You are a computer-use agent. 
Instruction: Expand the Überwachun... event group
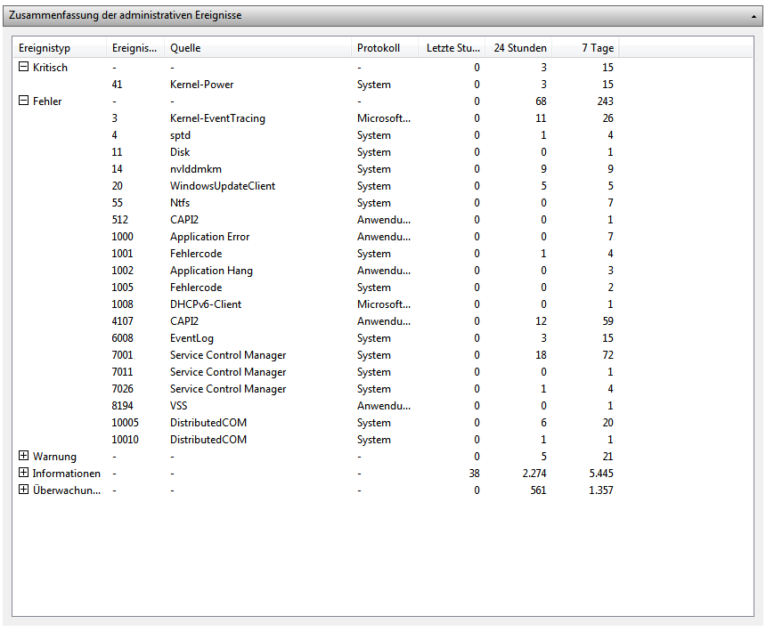[23, 490]
